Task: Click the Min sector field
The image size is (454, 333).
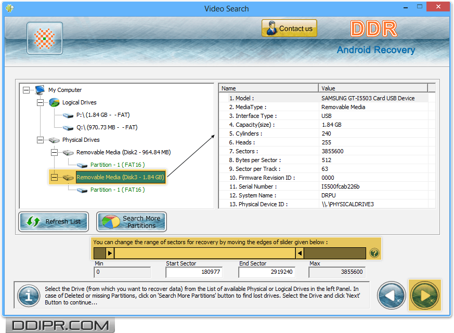Action: click(x=122, y=272)
